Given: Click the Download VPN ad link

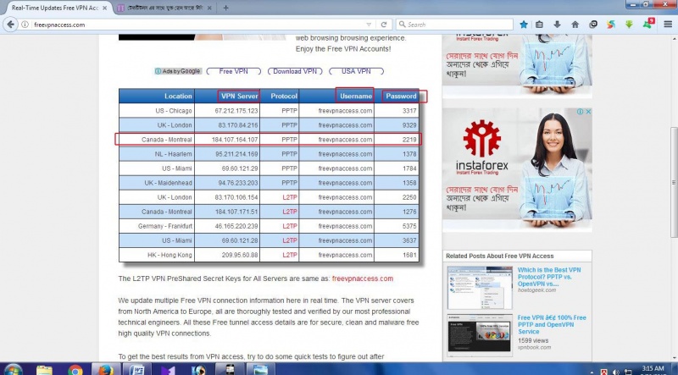Looking at the screenshot, I should [295, 71].
